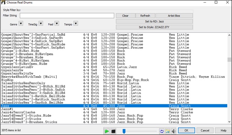The image size is (232, 135).
Task: Open the folder icon next to loop
Action: 168,131
